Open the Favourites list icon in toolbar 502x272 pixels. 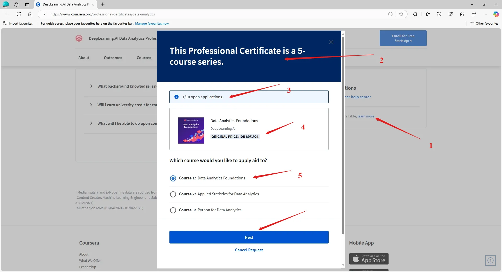(428, 14)
